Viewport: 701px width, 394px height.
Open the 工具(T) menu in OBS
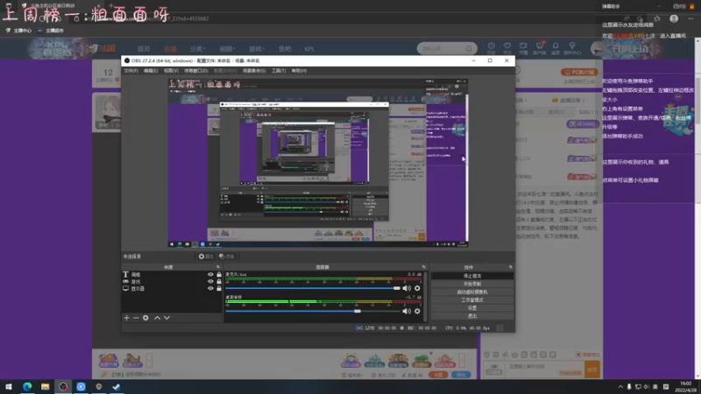[x=279, y=71]
